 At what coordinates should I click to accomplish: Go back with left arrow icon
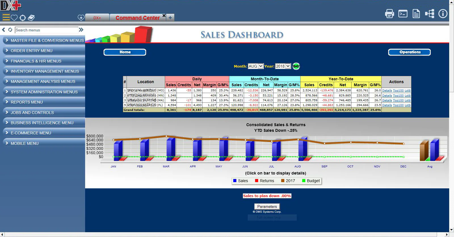pyautogui.click(x=4, y=30)
